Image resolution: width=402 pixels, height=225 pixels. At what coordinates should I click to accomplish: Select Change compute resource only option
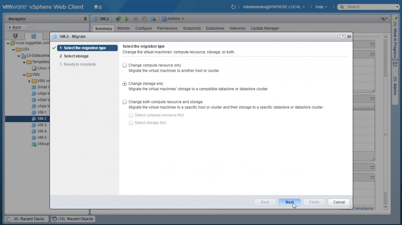coord(125,65)
